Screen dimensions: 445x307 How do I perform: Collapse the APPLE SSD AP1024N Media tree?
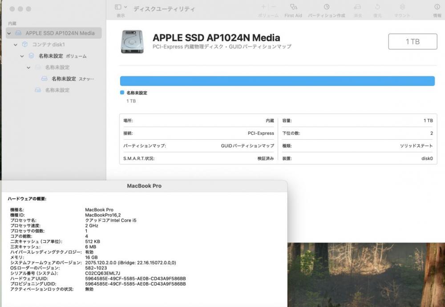tap(9, 33)
